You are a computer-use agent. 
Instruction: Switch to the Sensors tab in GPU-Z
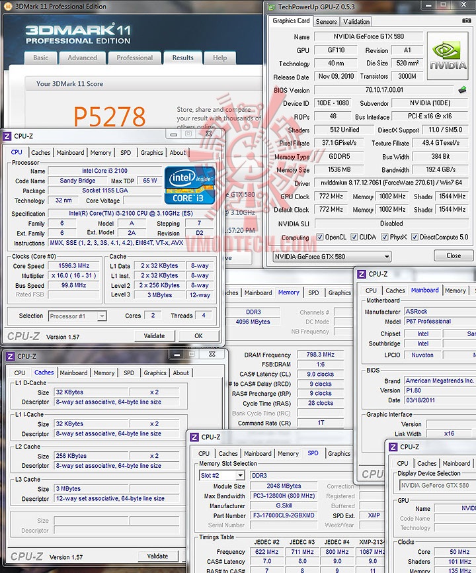click(x=327, y=22)
